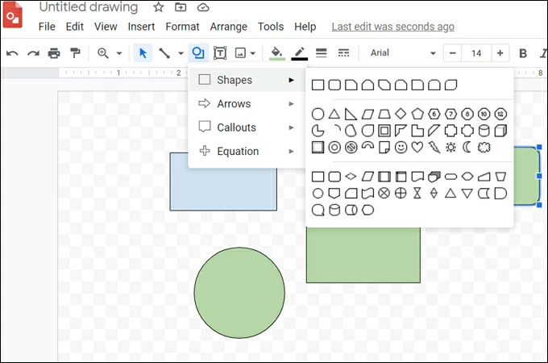
Task: Select the Text box tool
Action: 220,53
